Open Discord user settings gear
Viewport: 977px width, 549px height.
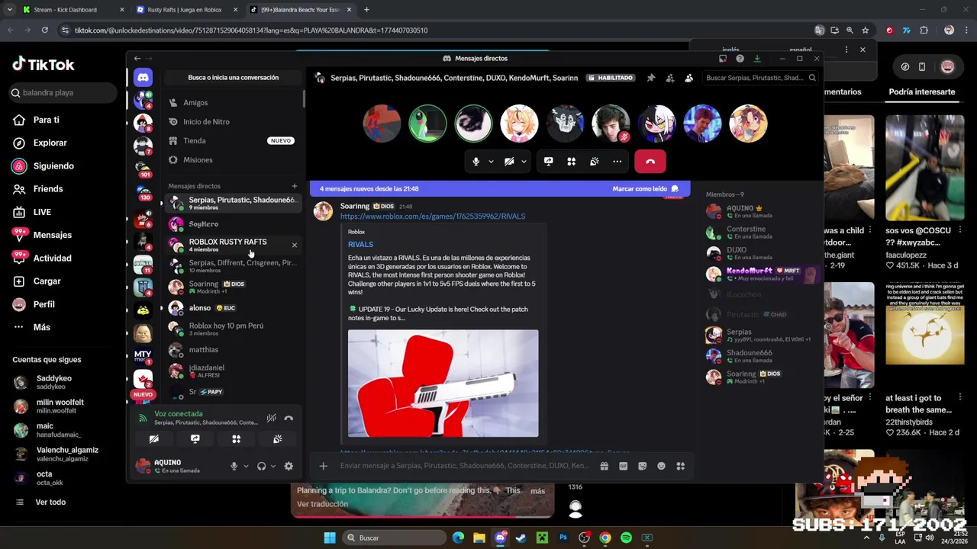click(x=289, y=467)
